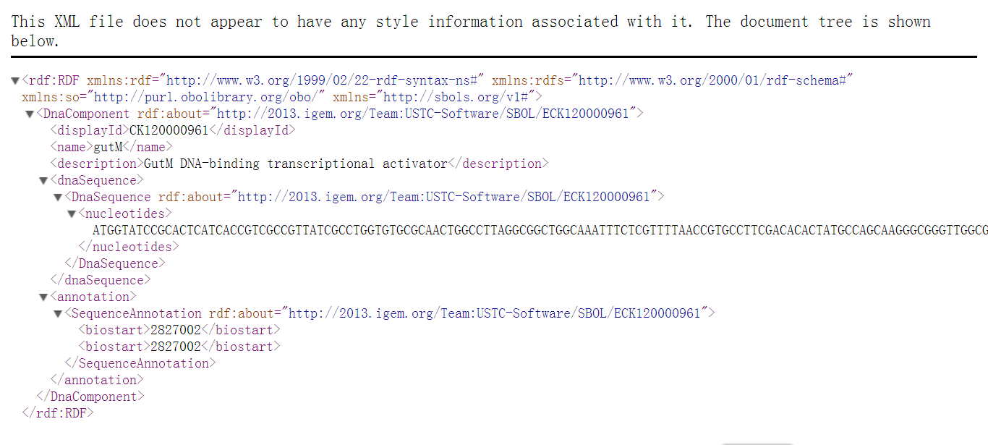Collapse the nucleotides element
The width and height of the screenshot is (988, 445).
(72, 213)
